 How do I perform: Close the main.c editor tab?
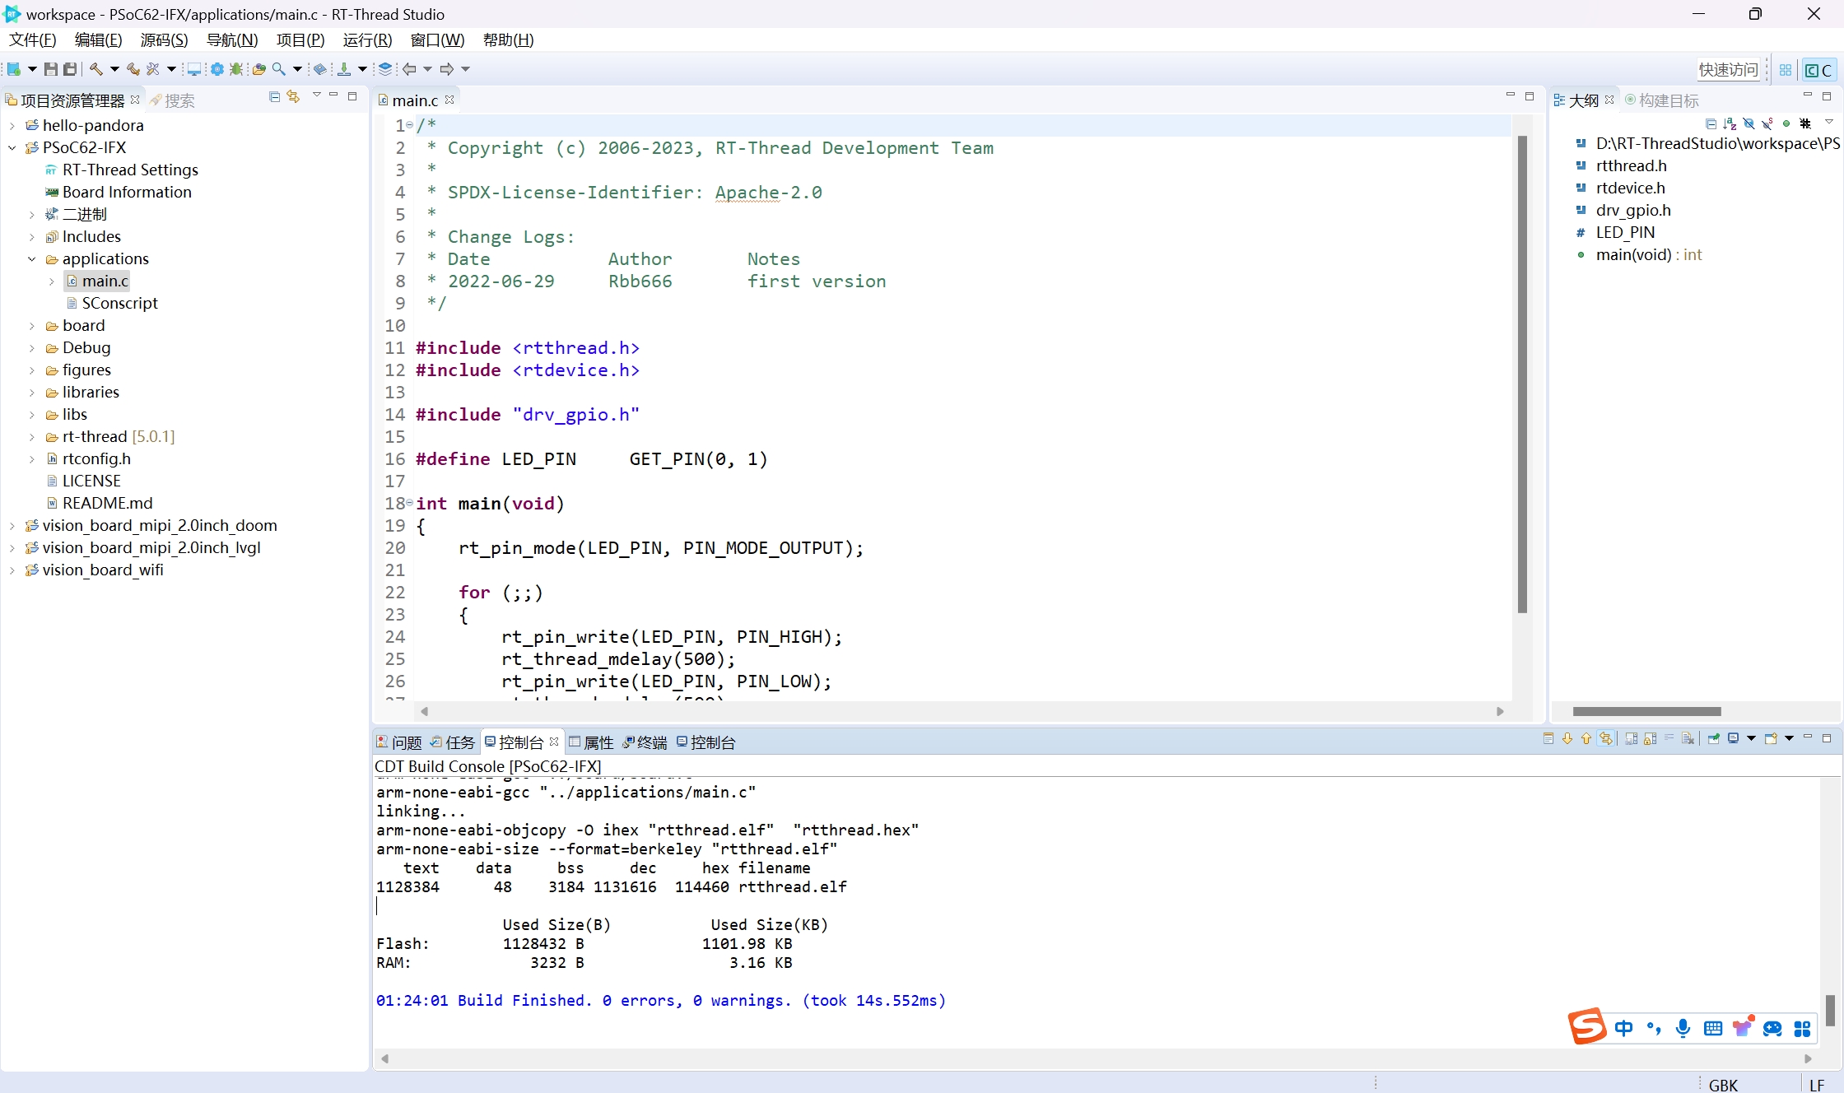(449, 100)
